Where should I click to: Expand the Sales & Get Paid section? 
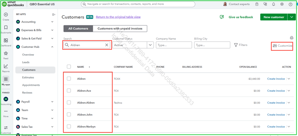[52, 38]
